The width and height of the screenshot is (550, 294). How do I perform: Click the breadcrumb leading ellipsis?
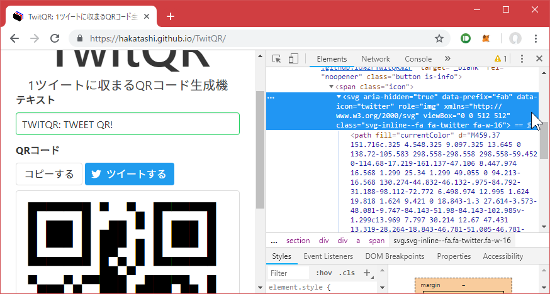tap(274, 241)
